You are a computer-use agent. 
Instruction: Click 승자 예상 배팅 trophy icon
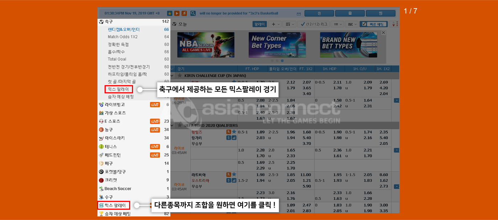click(101, 214)
